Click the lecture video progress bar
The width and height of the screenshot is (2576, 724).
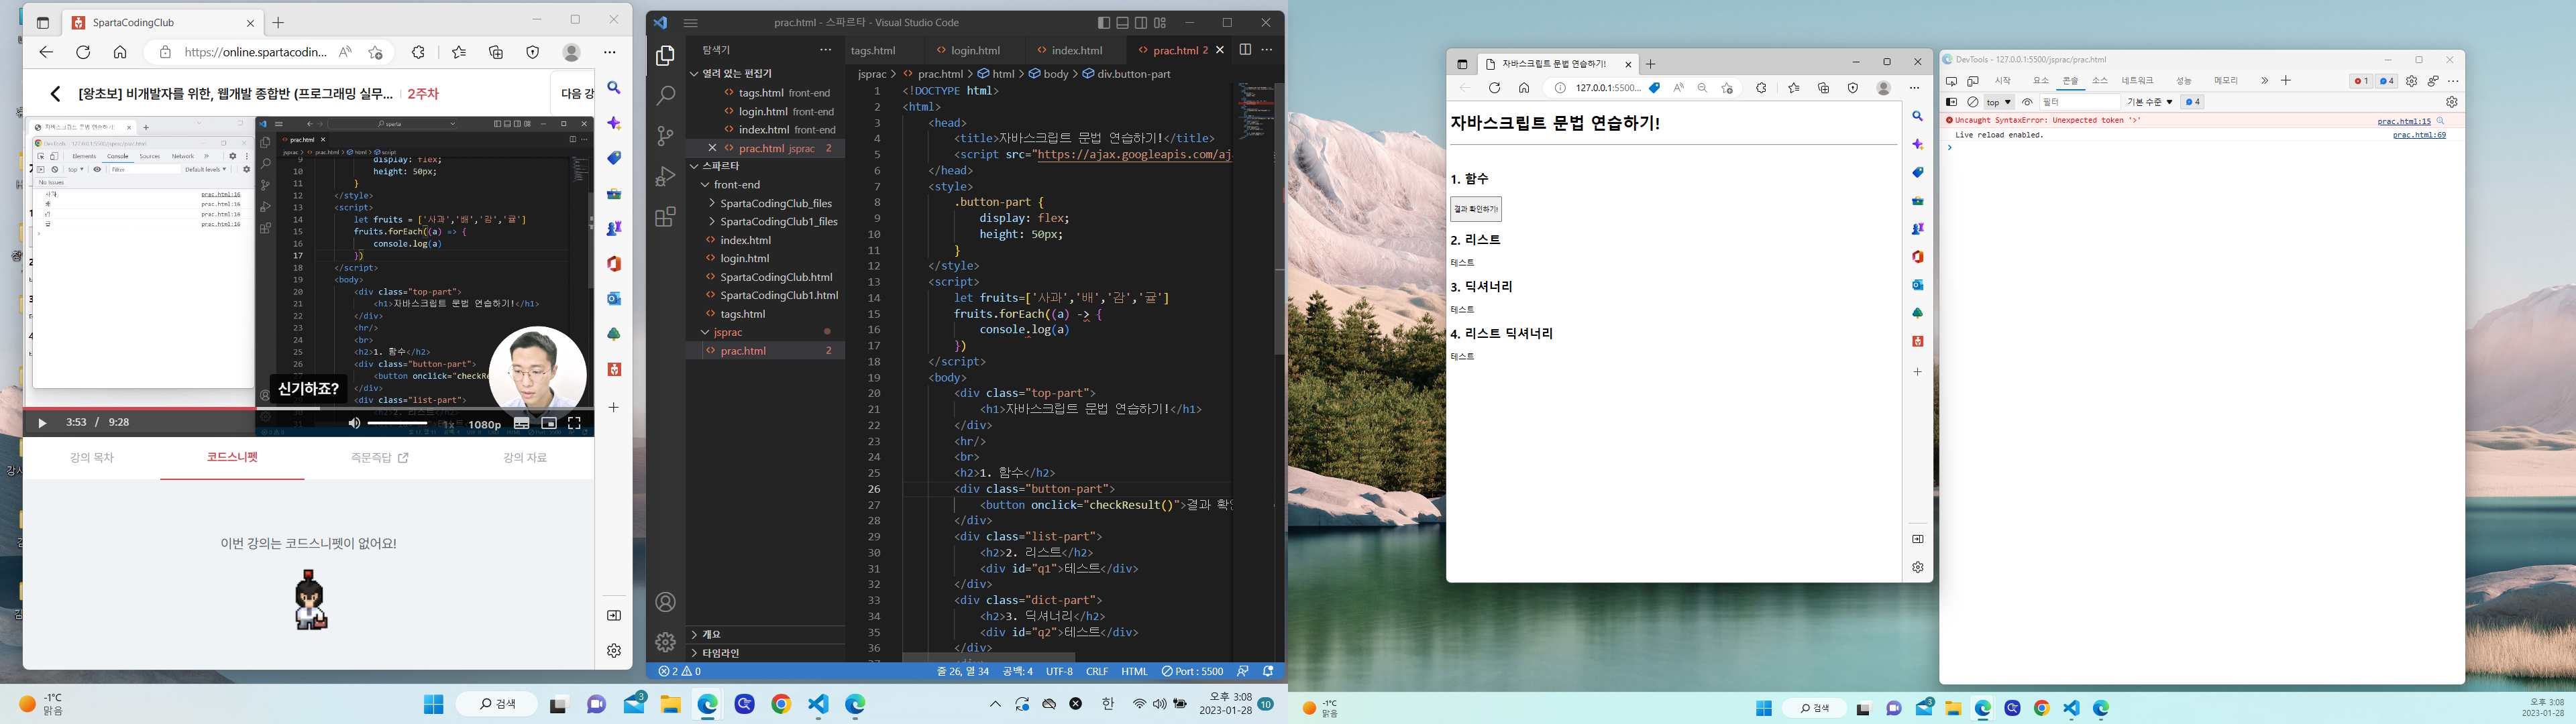[x=308, y=408]
